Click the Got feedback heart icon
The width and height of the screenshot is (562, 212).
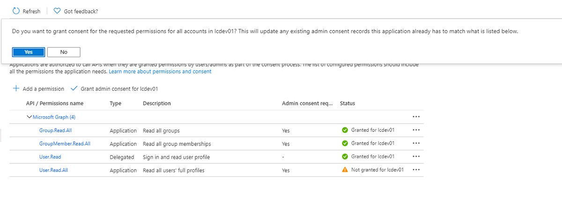57,11
